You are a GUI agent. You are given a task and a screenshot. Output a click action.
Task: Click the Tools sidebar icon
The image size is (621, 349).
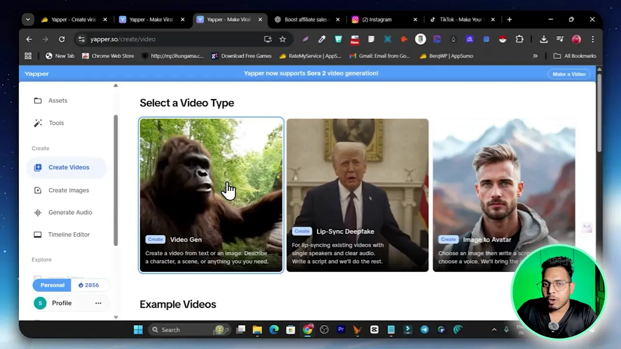(37, 123)
